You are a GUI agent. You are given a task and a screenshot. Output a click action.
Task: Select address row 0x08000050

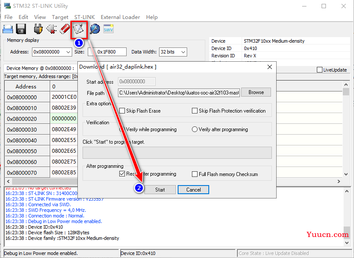[x=27, y=151]
